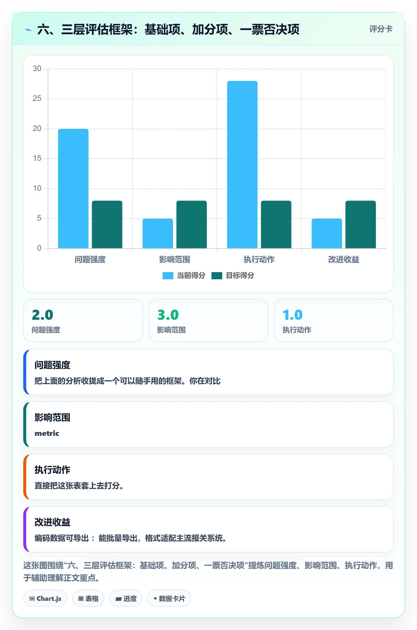The height and width of the screenshot is (630, 417).
Task: Click the y-axis value 30
Action: 37,69
